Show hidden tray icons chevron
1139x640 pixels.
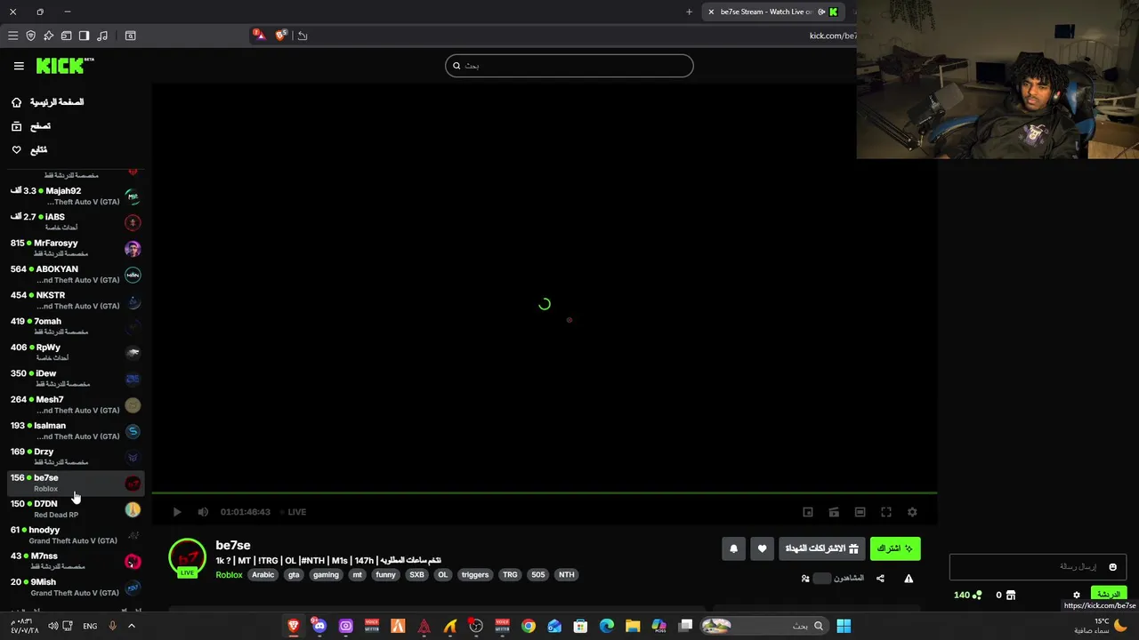(132, 626)
